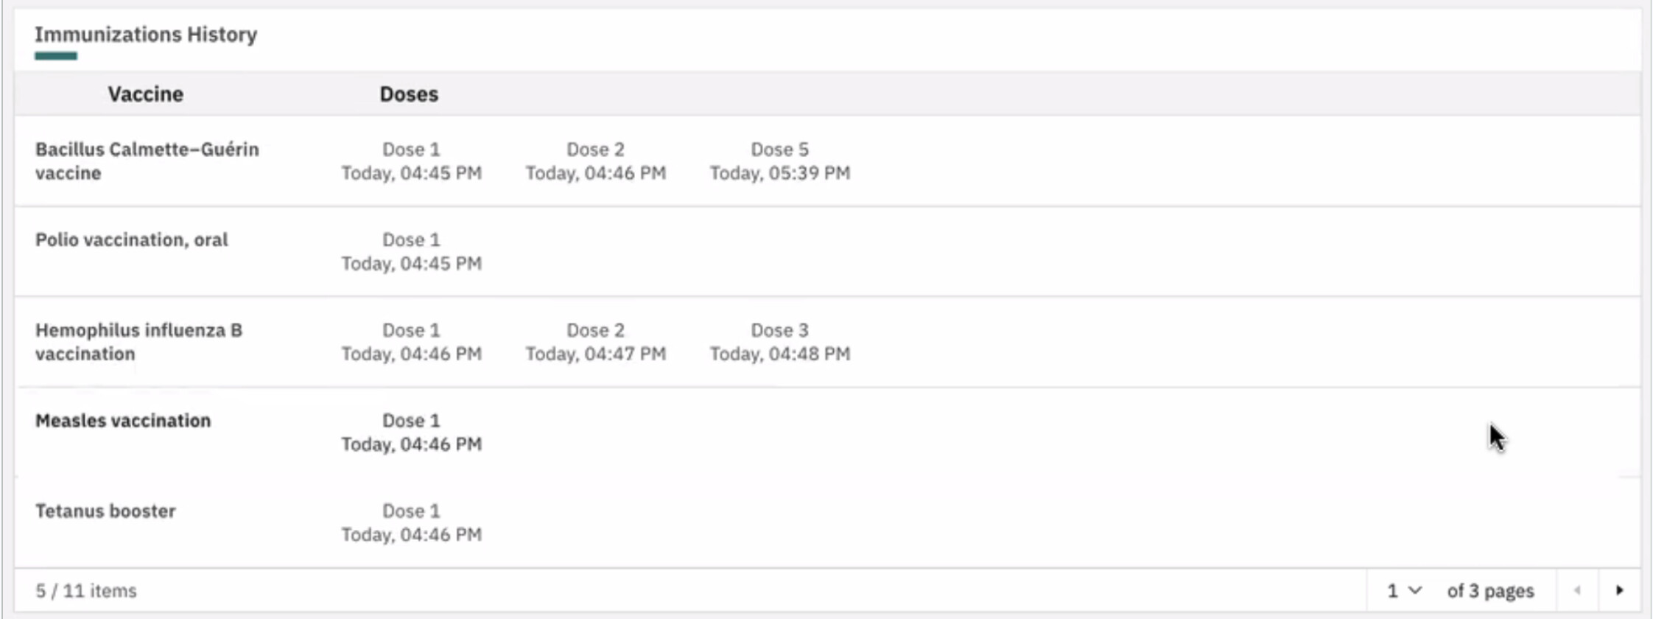Image resolution: width=1653 pixels, height=619 pixels.
Task: Click Polio Dose 1 entry
Action: (x=412, y=252)
